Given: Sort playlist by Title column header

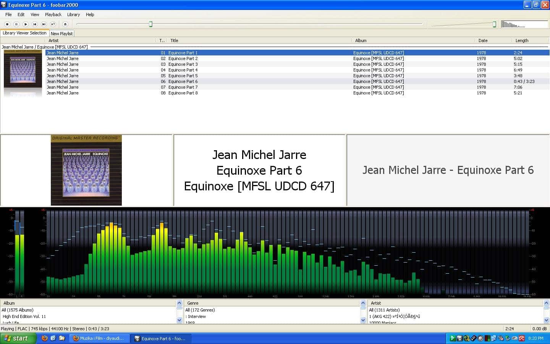Looking at the screenshot, I should tap(259, 41).
